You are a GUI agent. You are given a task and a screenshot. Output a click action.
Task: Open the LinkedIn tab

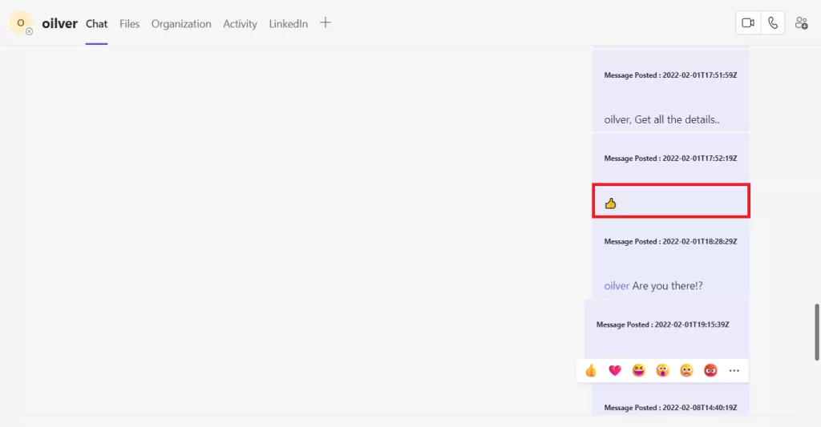tap(288, 23)
